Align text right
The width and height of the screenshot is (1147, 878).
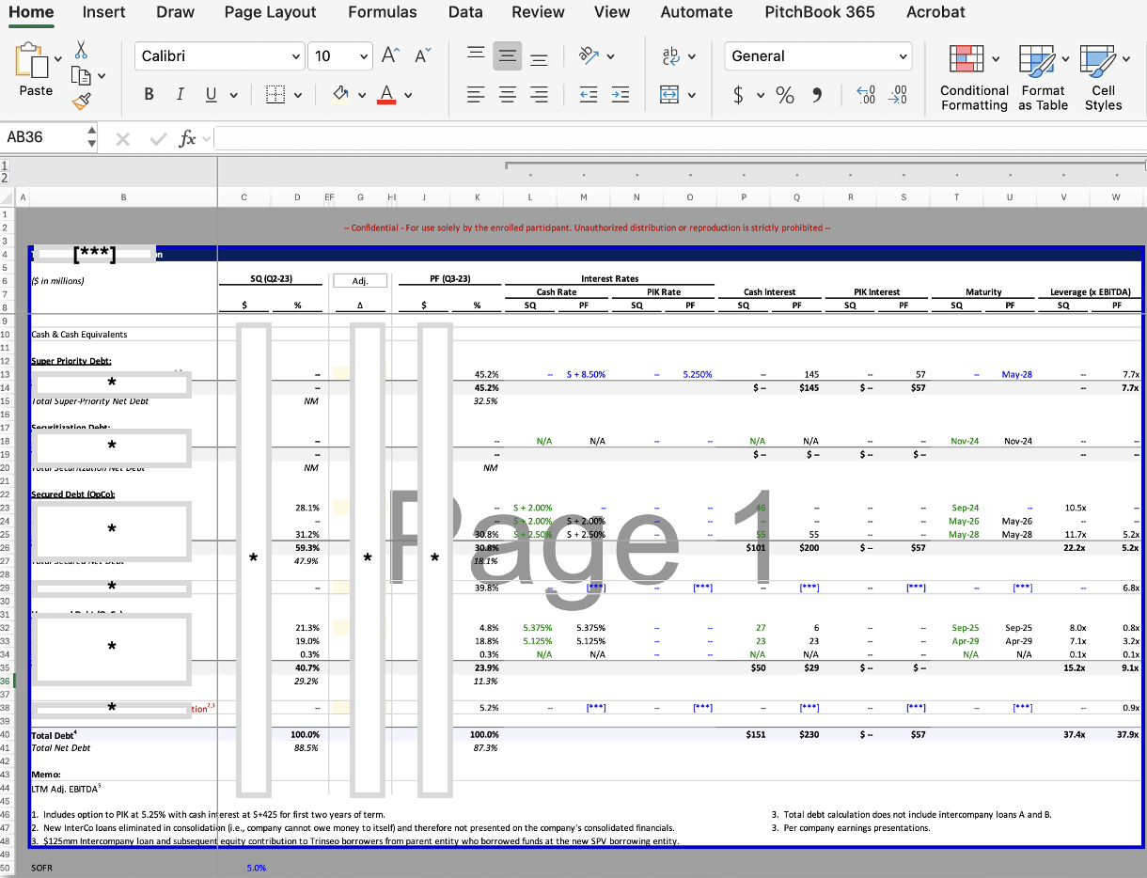tap(539, 94)
